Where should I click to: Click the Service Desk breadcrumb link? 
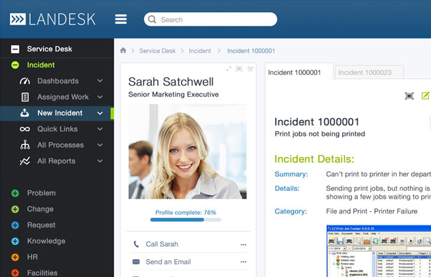157,50
